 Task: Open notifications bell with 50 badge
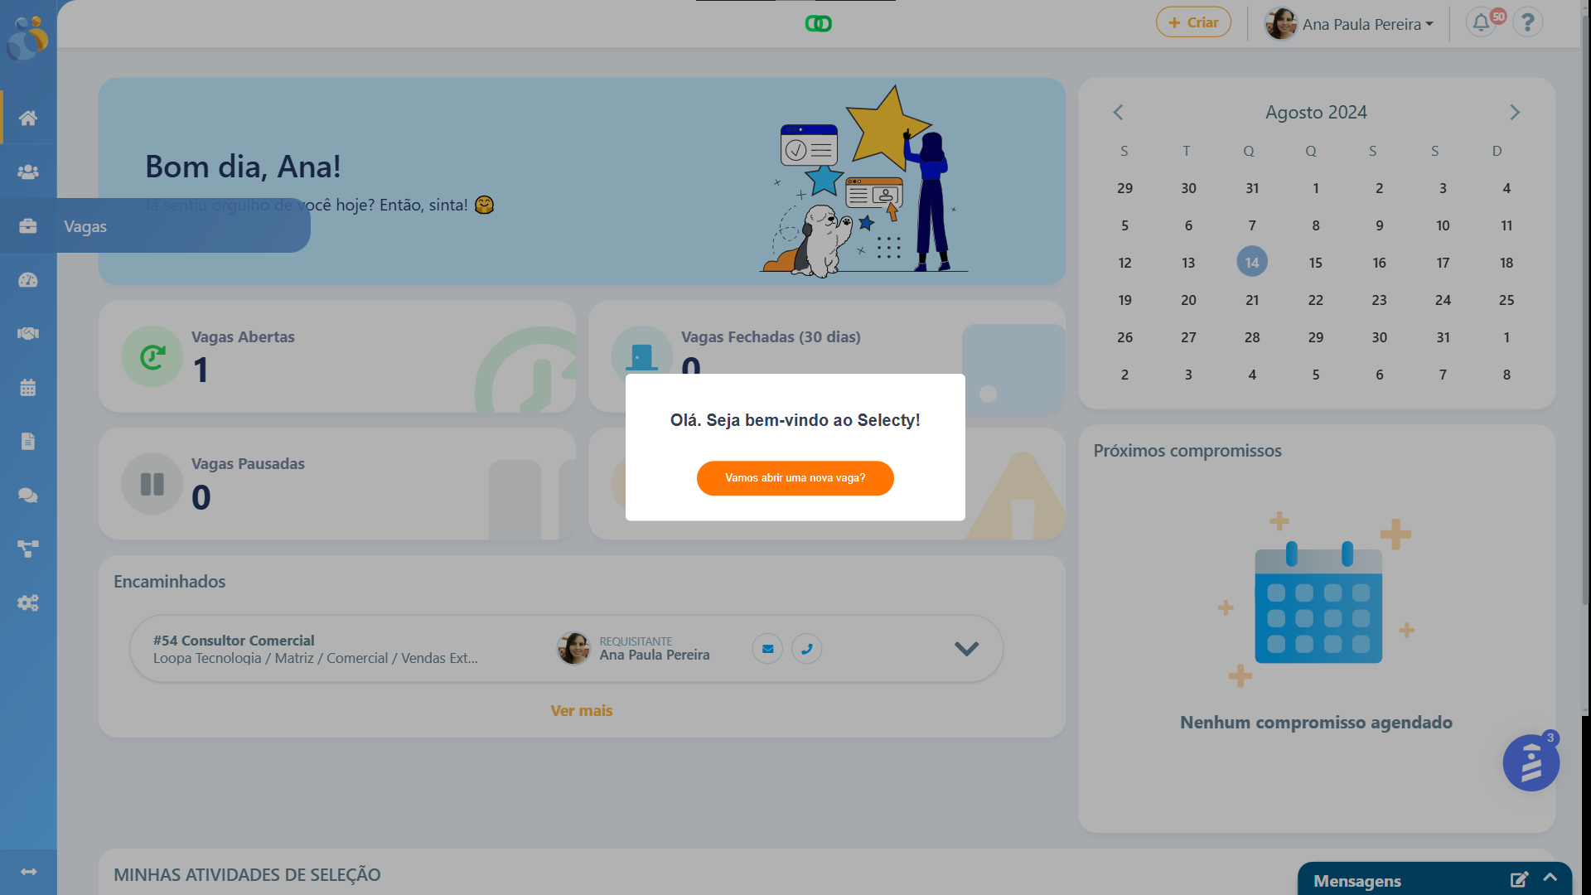click(x=1482, y=22)
